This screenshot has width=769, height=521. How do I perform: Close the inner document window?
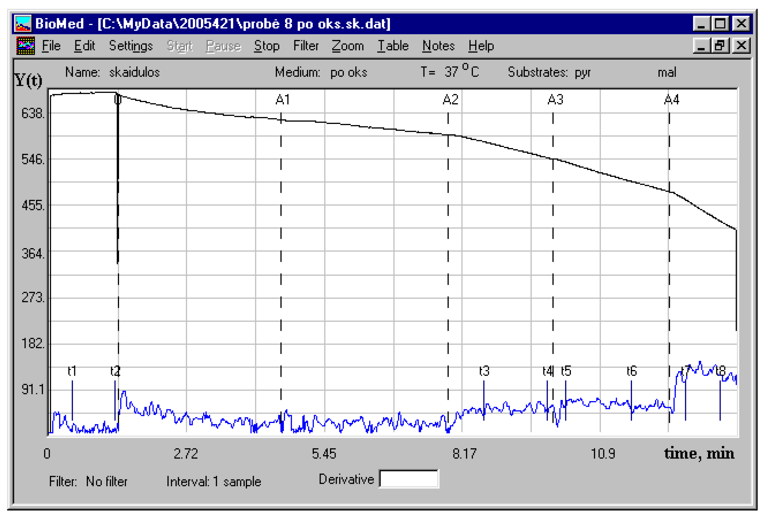(741, 45)
